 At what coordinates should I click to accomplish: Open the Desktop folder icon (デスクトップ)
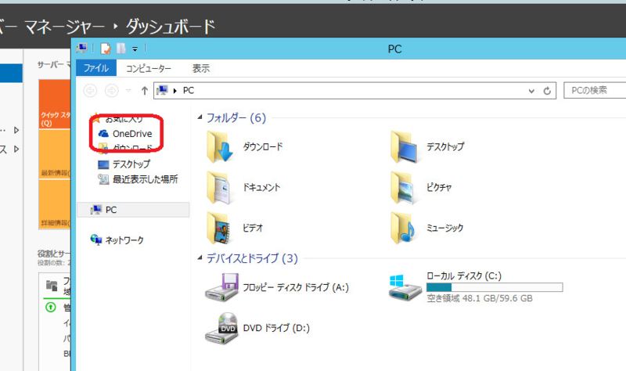[405, 147]
